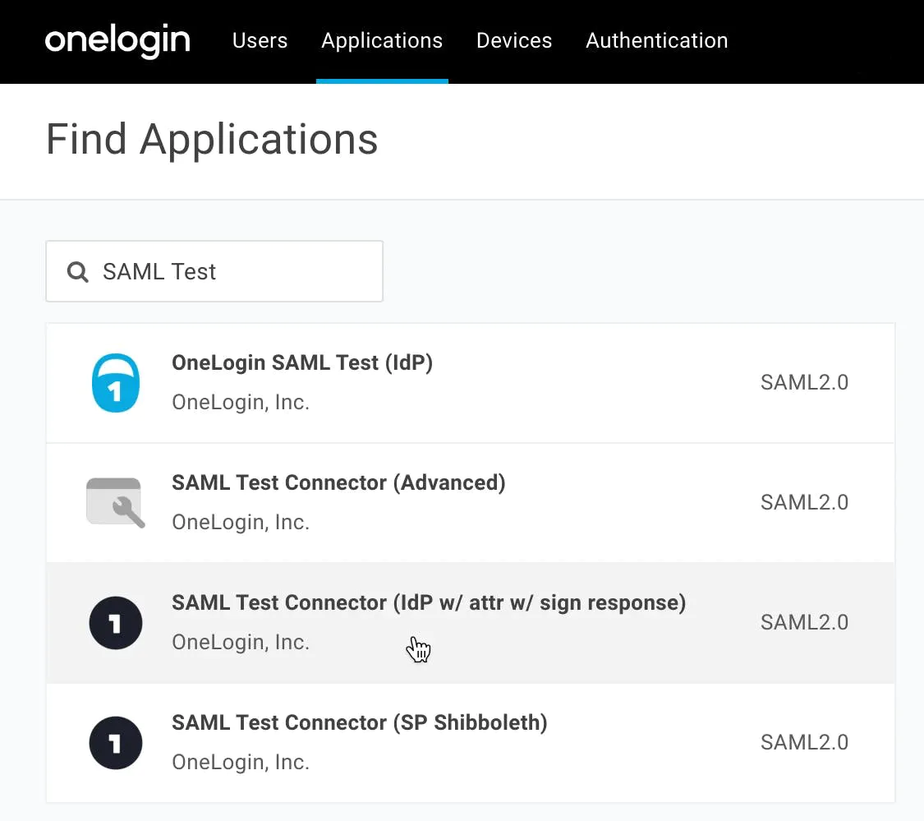The height and width of the screenshot is (821, 924).
Task: Open the Applications menu
Action: point(382,41)
